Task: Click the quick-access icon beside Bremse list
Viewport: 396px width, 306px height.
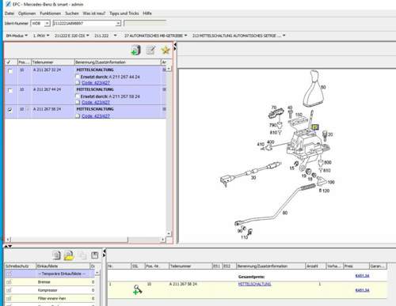Action: [10, 282]
